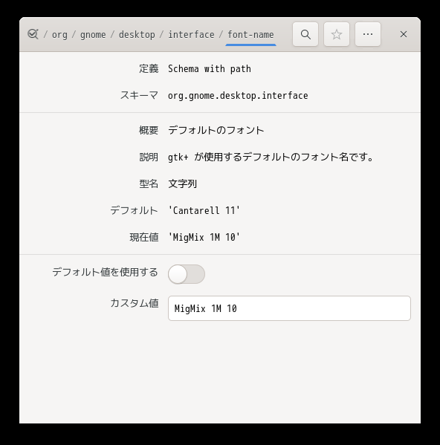The image size is (440, 445).
Task: Enable the デフォルト値を使用する switch
Action: (187, 274)
